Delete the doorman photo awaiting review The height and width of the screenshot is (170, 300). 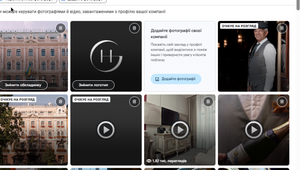click(x=282, y=28)
